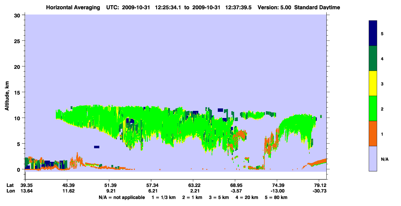Click the yellow color bar segment 3
401x206 pixels.
tap(373, 83)
